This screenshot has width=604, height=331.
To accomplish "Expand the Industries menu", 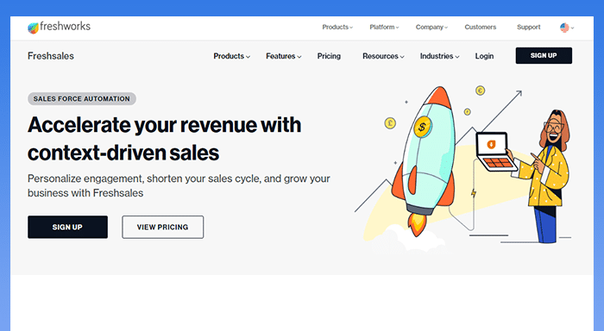I will pos(439,56).
